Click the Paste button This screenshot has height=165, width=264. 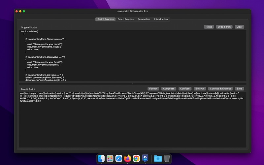[x=209, y=27]
